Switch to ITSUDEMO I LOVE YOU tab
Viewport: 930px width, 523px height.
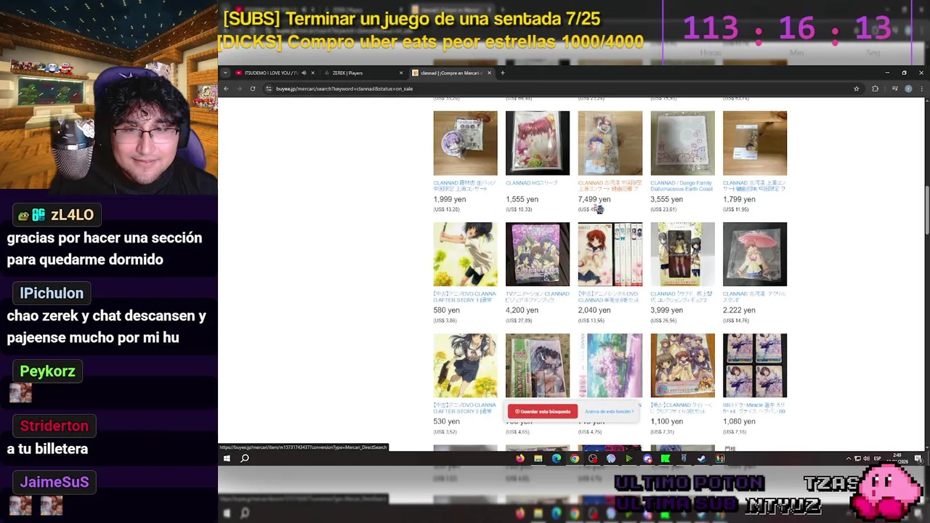point(271,73)
